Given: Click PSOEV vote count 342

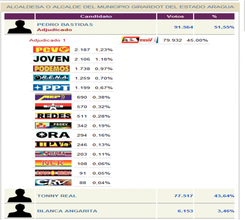Looking at the screenshot, I should click(82, 126).
